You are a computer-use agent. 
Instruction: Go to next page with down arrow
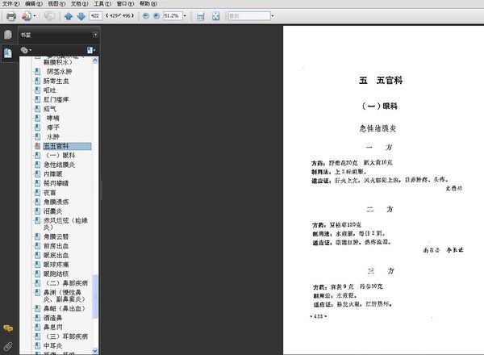coord(81,16)
